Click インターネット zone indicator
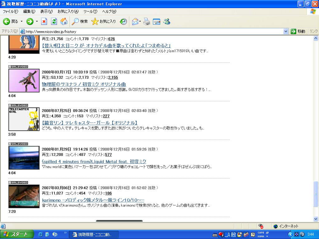319x239 pixels. pyautogui.click(x=286, y=226)
